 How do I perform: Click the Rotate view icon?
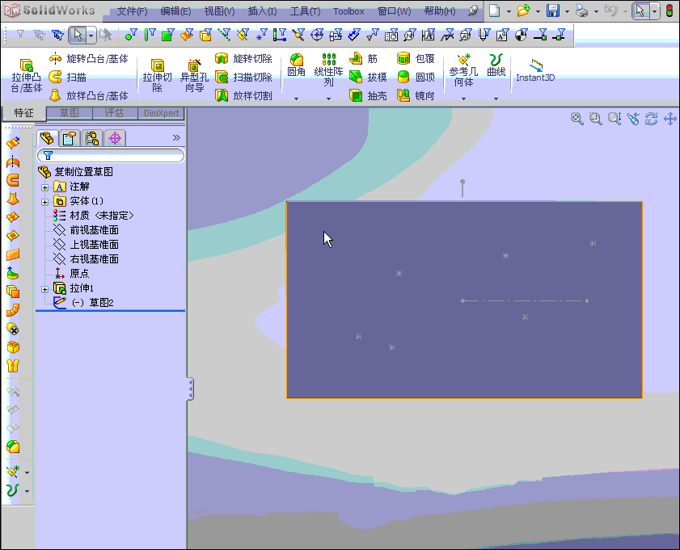651,118
